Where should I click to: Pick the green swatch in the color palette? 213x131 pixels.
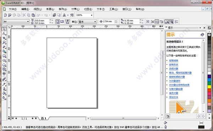tap(209, 83)
